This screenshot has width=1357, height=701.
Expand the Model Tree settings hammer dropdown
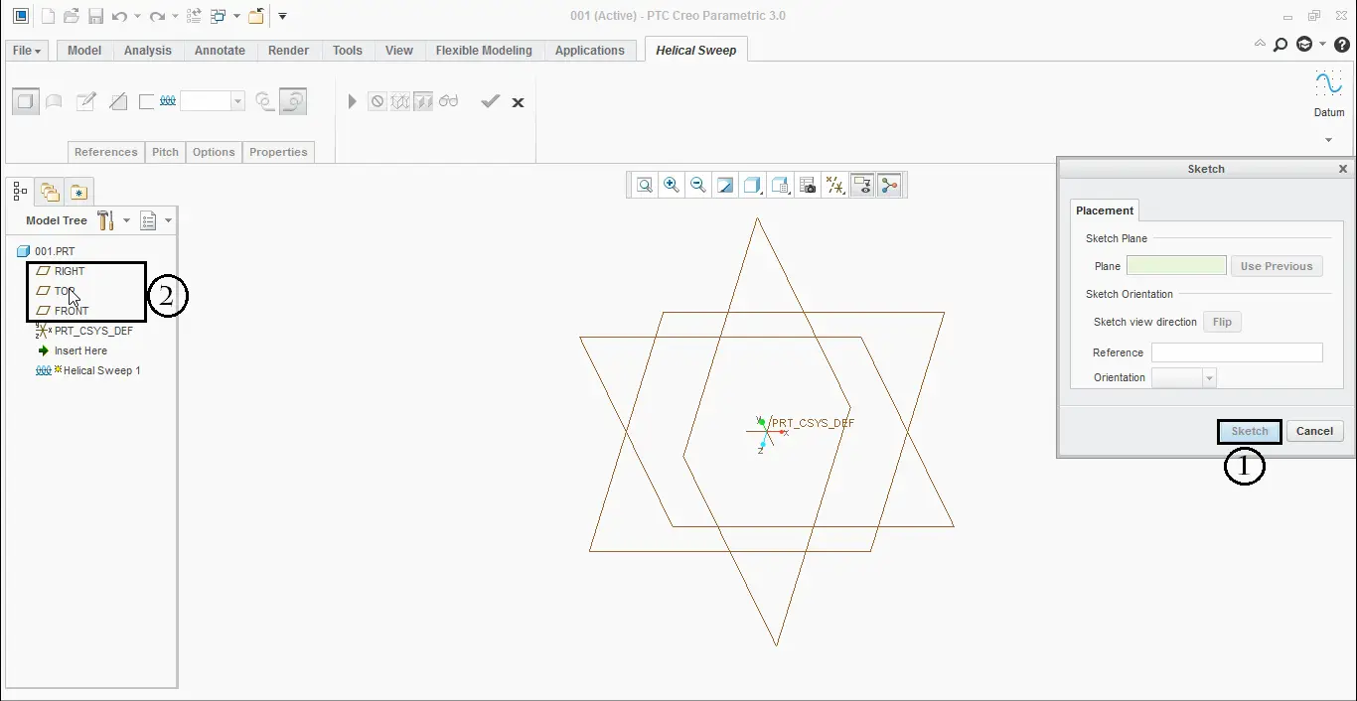(126, 220)
